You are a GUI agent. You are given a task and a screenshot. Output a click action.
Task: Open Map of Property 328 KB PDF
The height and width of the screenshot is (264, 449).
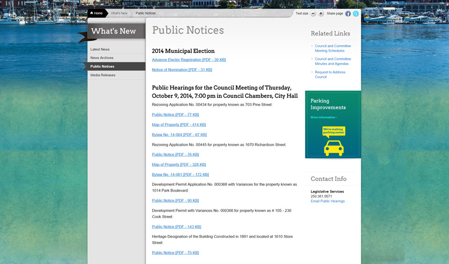tap(179, 164)
